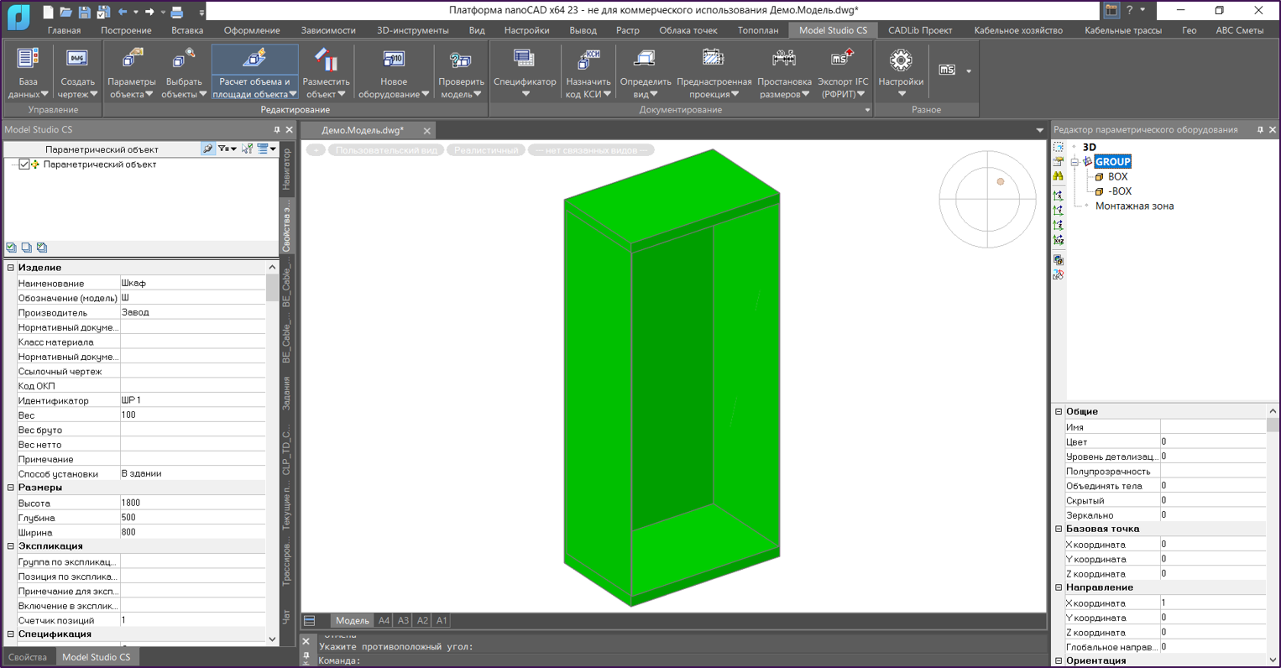Collapse the Общие section in editor
This screenshot has height=668, width=1281.
click(x=1059, y=412)
